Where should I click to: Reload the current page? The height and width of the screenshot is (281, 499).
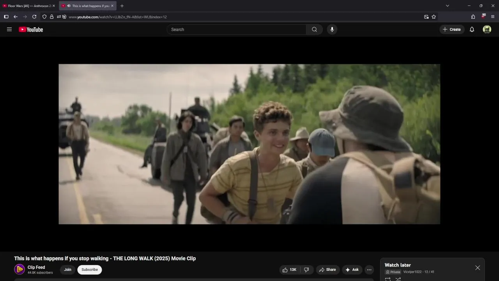tap(34, 17)
